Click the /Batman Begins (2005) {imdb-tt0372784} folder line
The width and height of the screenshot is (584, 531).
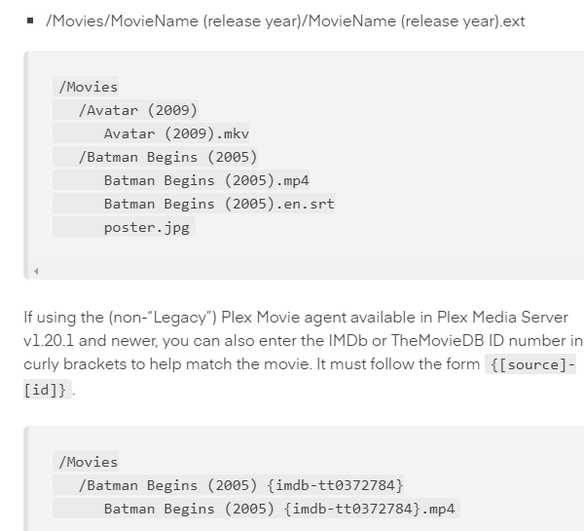(240, 485)
